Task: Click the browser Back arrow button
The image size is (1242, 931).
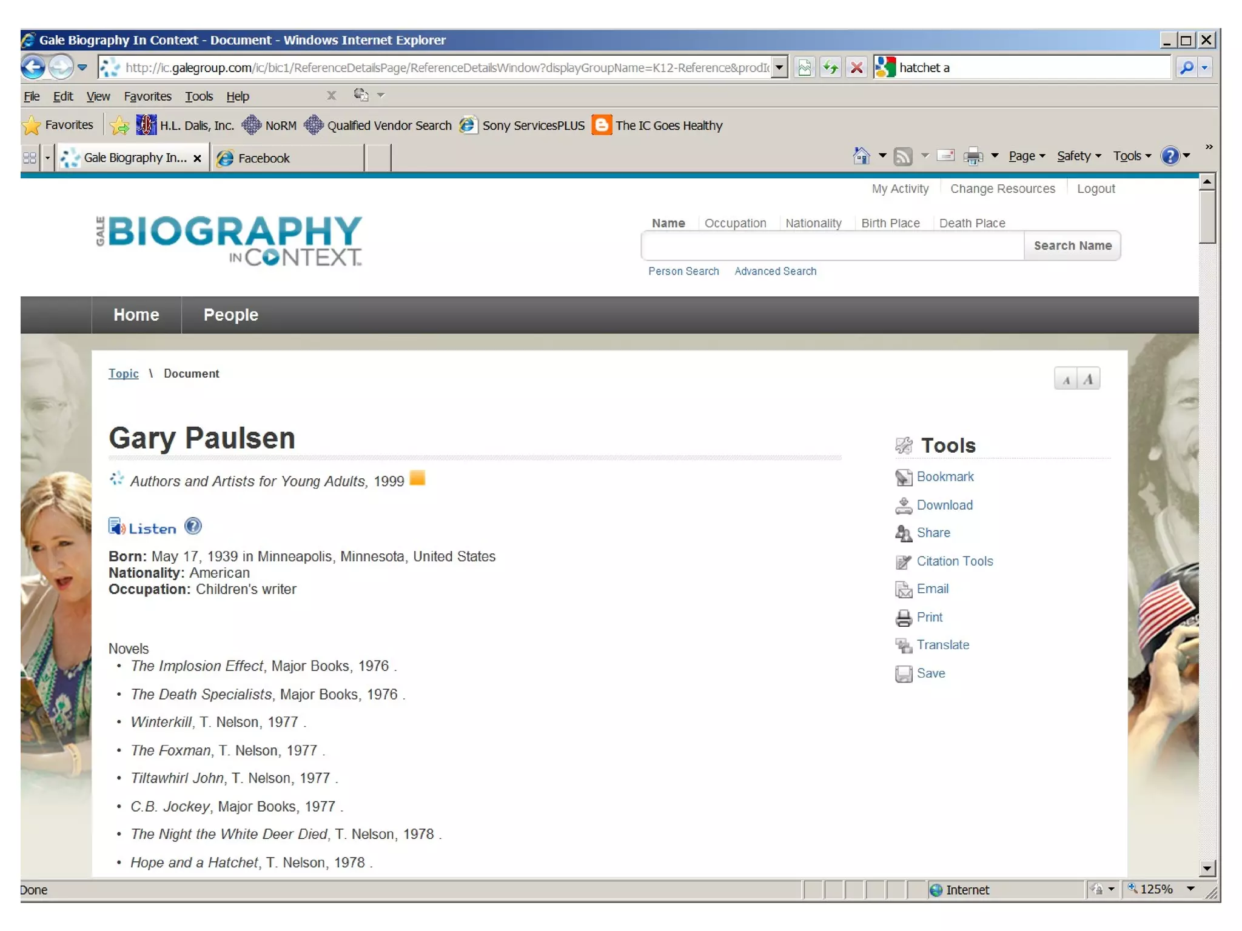Action: point(33,67)
